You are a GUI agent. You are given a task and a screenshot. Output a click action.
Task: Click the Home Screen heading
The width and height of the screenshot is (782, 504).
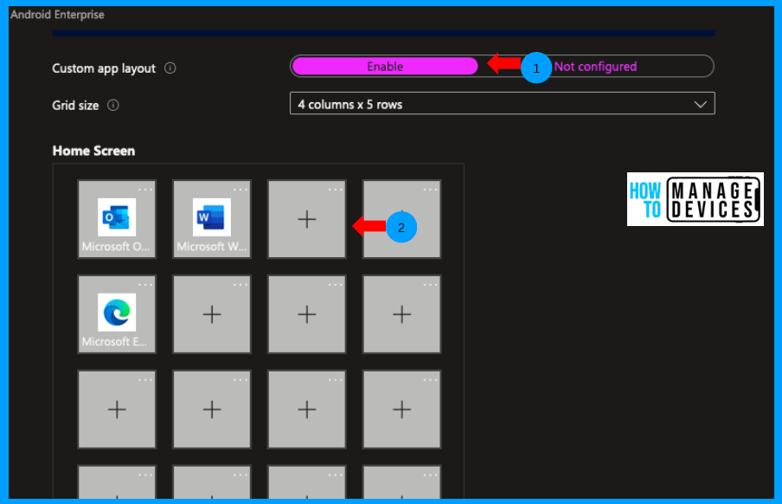93,151
